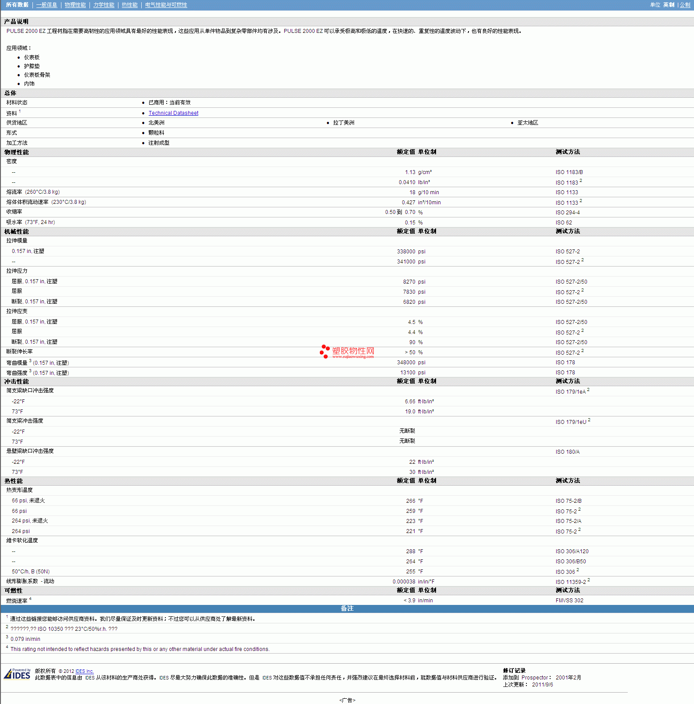The image size is (694, 704).
Task: Select the 北美洲 region entry
Action: pyautogui.click(x=156, y=123)
